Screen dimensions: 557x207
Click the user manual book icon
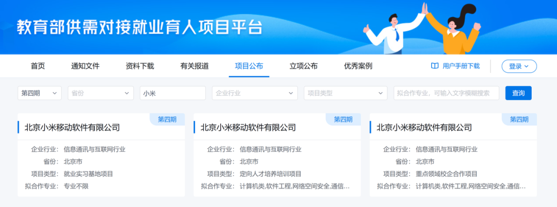point(434,66)
